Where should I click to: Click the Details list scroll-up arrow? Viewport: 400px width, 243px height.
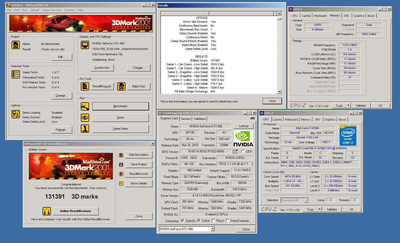pyautogui.click(x=279, y=13)
